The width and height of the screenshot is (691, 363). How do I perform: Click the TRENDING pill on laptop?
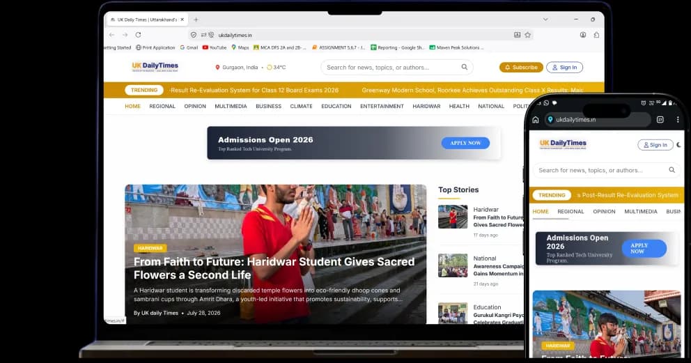click(144, 90)
